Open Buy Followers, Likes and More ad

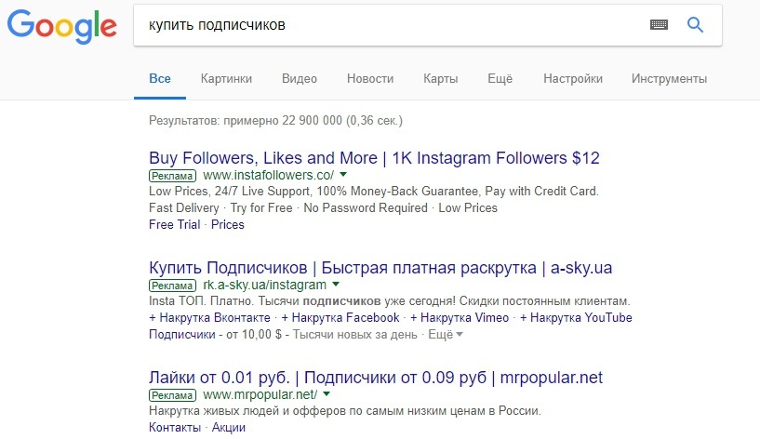tap(374, 158)
